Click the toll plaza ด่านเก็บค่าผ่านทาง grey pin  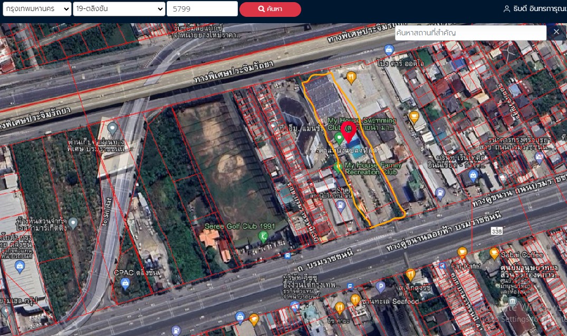(112, 129)
